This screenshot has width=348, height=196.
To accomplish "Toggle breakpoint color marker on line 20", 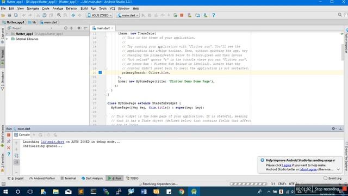I will pyautogui.click(x=100, y=72).
